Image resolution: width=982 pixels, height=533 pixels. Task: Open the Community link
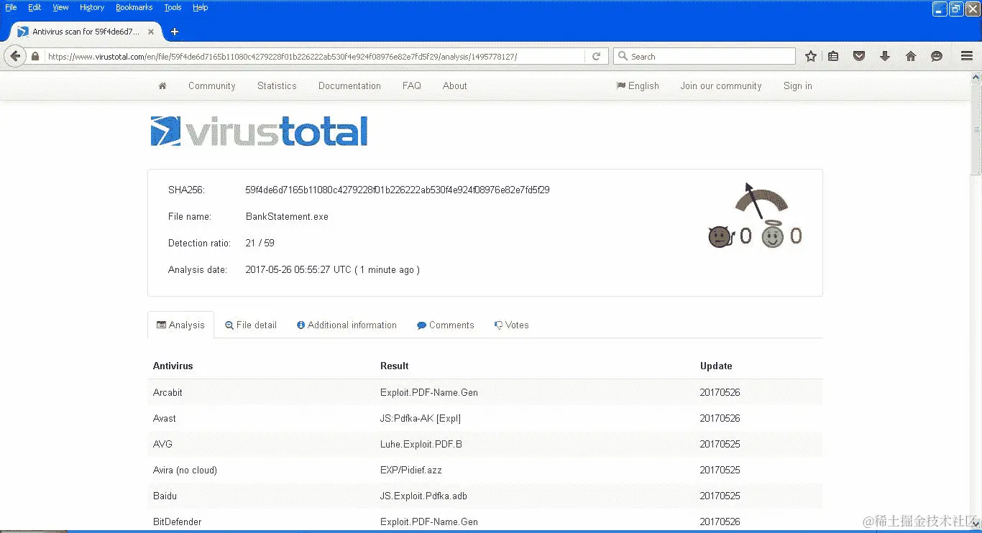(x=212, y=85)
